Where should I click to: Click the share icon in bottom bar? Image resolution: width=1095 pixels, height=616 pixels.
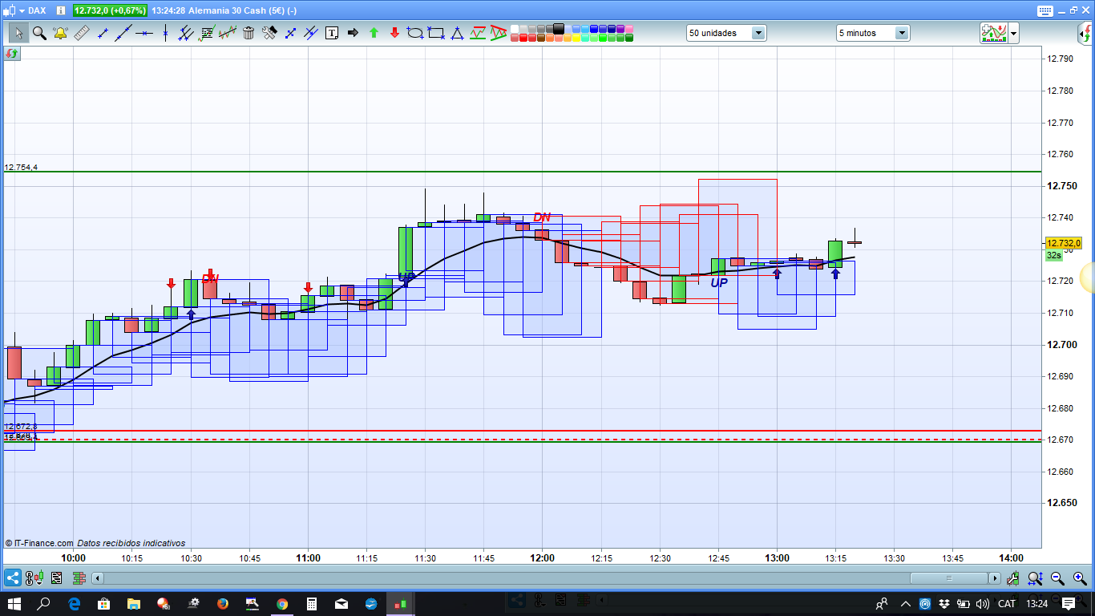(13, 577)
